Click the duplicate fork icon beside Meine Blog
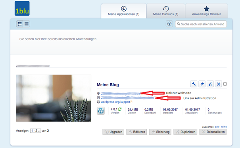 click(210, 84)
